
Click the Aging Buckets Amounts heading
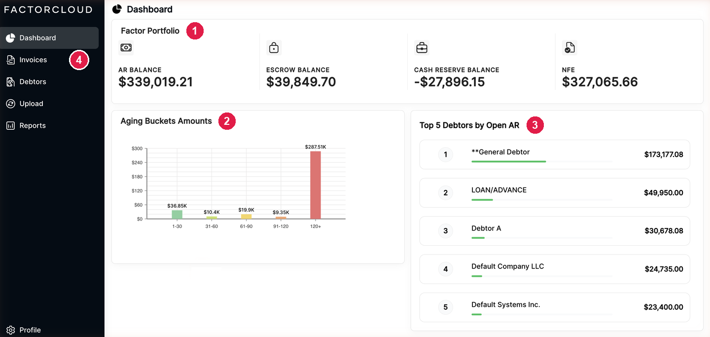[x=166, y=121]
